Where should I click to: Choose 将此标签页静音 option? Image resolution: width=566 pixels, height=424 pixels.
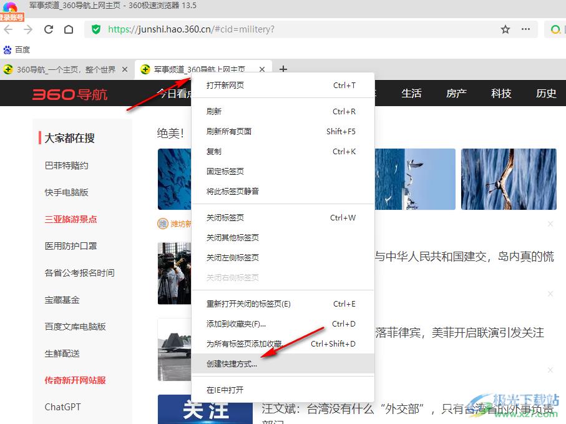coord(283,192)
